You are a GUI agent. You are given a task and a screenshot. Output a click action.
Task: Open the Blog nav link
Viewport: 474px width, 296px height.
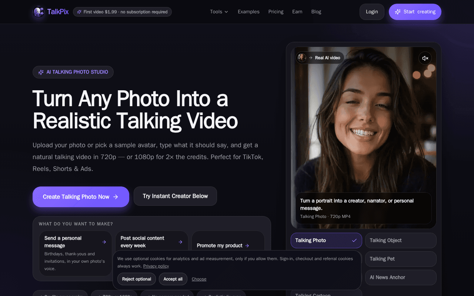coord(316,12)
